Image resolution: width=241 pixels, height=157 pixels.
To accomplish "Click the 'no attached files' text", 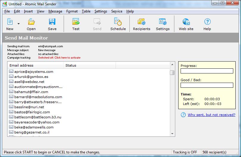I will (x=48, y=54).
